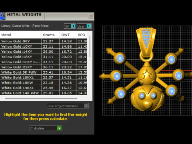Screen dimensions: 192x144
Task: Click the Calculate button
Action: point(46,128)
